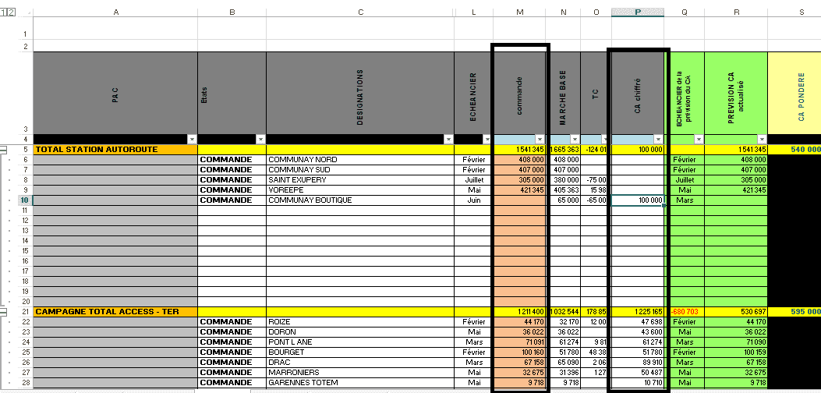Select the COMMUNAY BOUTIQUE designation cell
The height and width of the screenshot is (393, 821).
[360, 200]
